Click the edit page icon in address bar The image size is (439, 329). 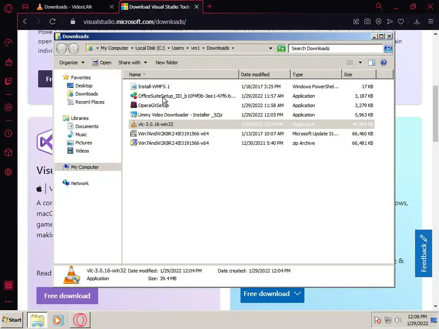point(356,21)
